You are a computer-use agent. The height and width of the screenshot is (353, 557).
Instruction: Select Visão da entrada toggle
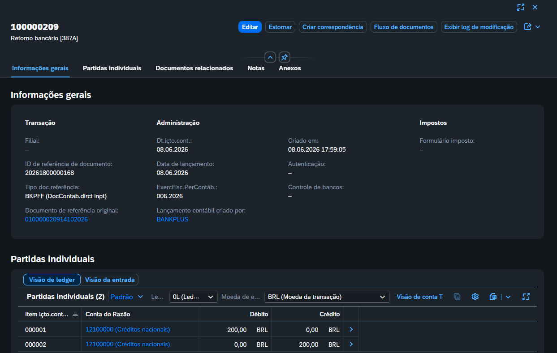pos(110,280)
